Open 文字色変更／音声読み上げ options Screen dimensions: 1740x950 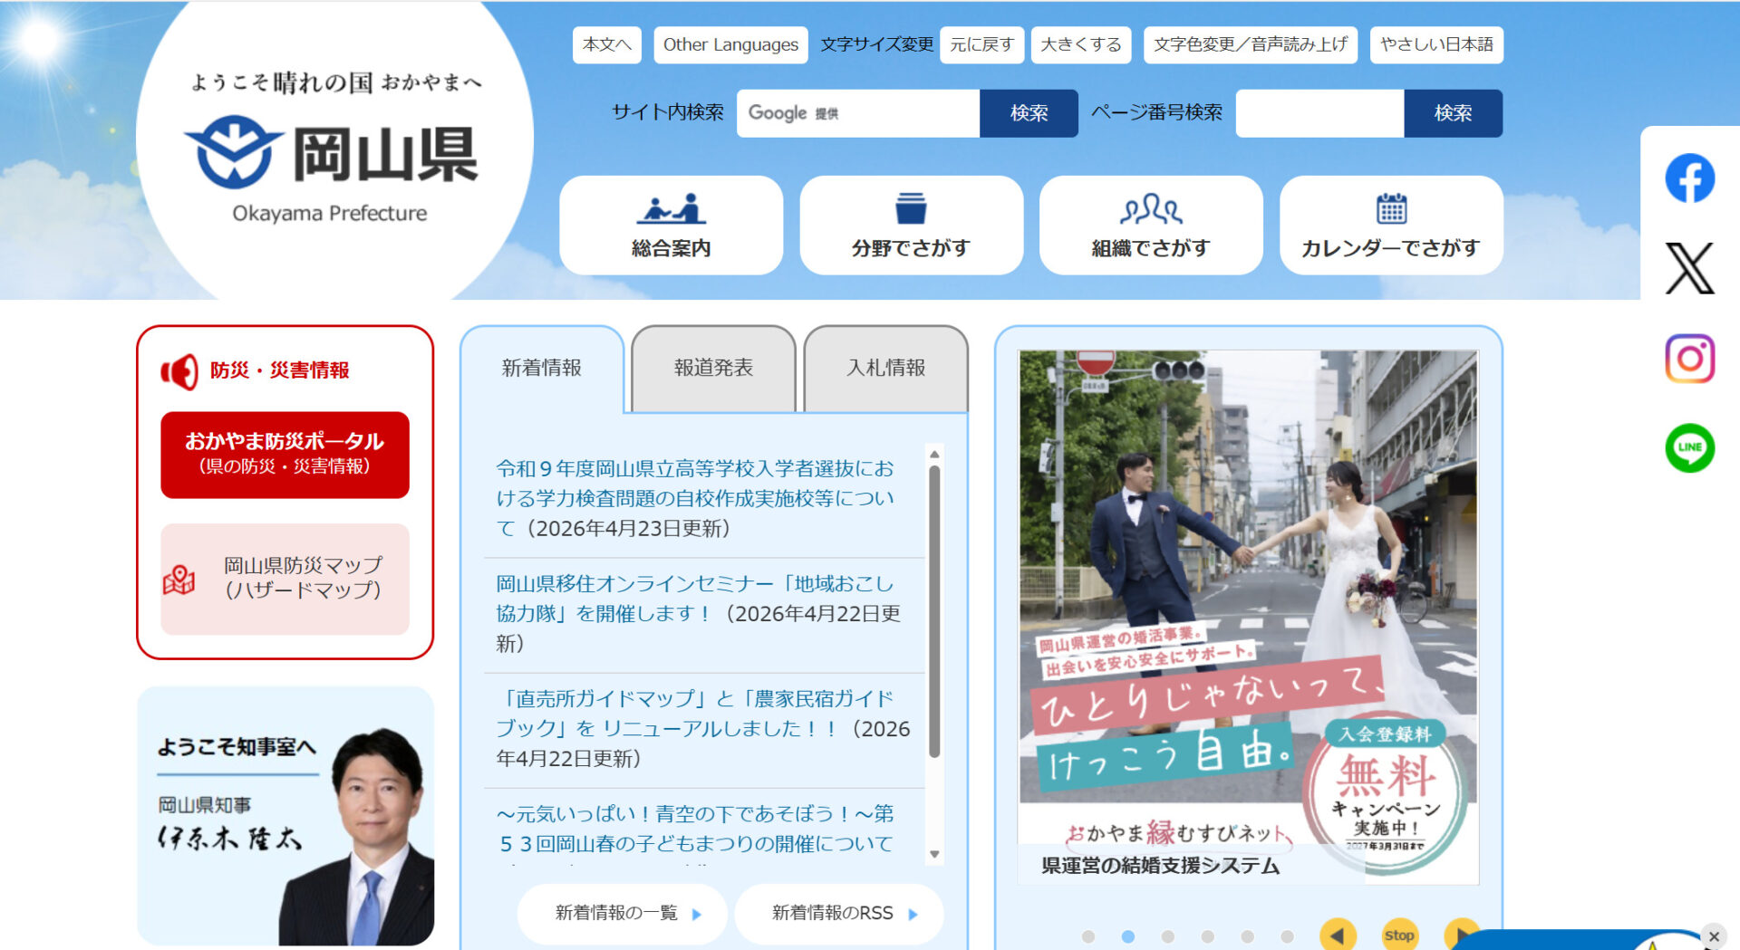pos(1251,44)
